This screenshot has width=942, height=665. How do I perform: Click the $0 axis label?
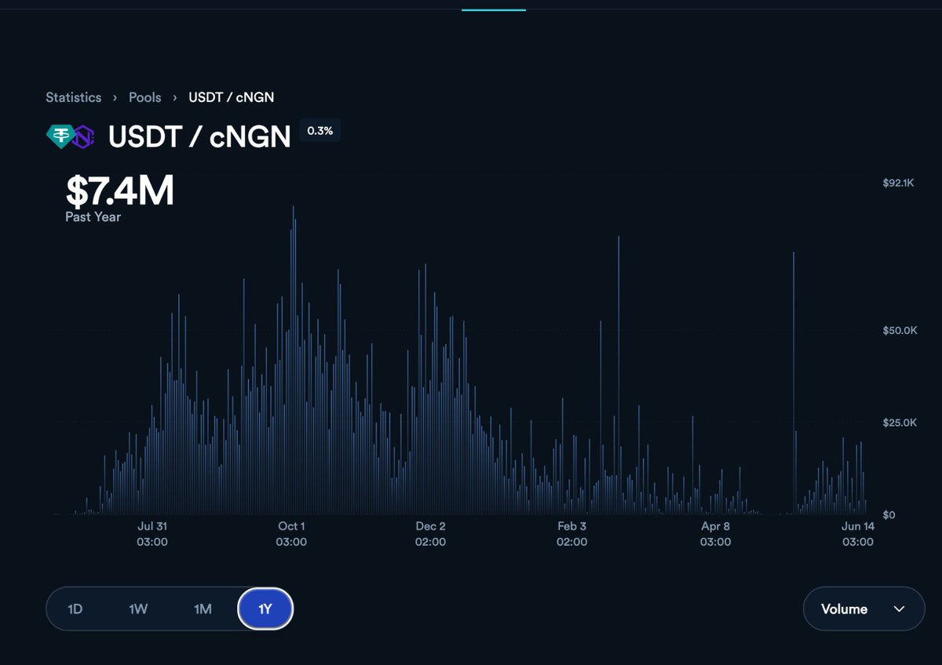pyautogui.click(x=889, y=515)
